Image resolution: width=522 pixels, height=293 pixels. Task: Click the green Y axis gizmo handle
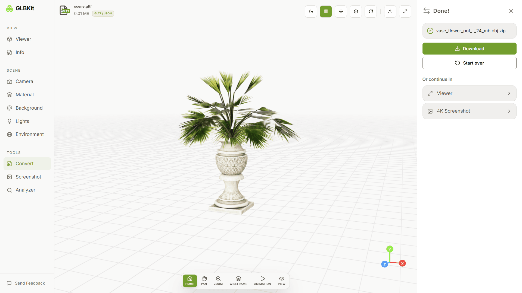point(390,249)
